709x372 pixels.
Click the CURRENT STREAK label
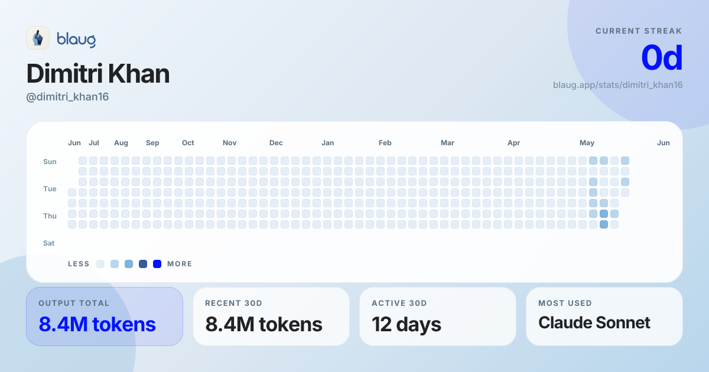(639, 31)
